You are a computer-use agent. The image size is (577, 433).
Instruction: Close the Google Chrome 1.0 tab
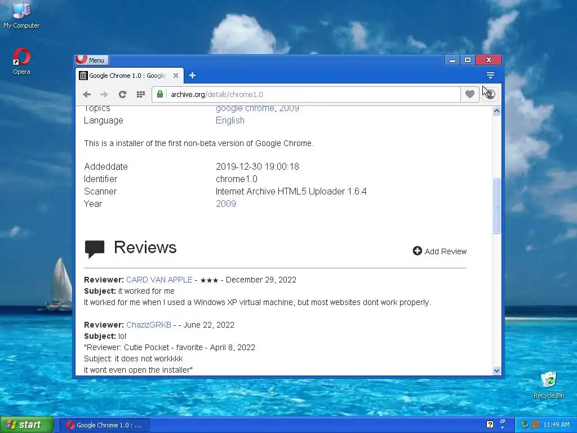pyautogui.click(x=176, y=76)
